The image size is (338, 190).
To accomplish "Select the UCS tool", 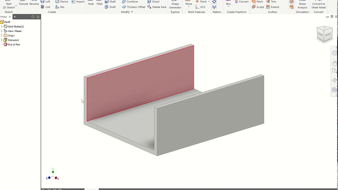I will click(200, 7).
